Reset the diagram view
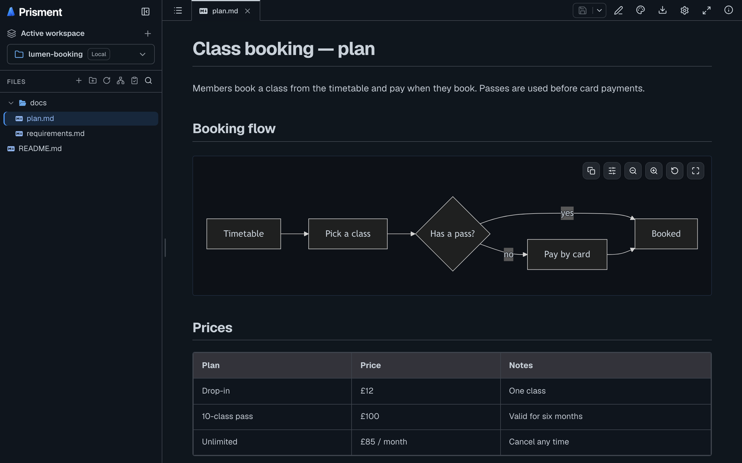Screen dimensions: 742x463 (x=675, y=171)
